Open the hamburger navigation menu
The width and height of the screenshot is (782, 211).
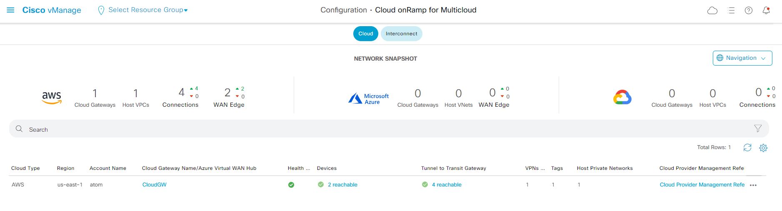pos(11,10)
